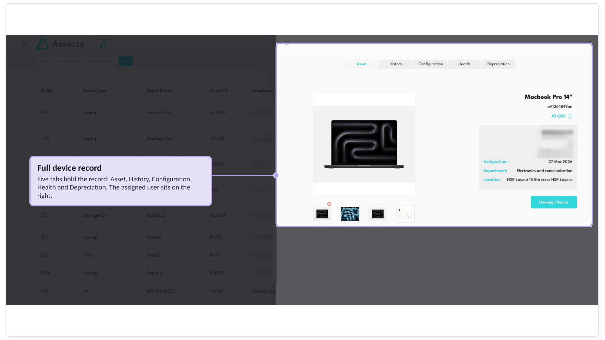Click the Asdas123 asset name

pos(156,215)
